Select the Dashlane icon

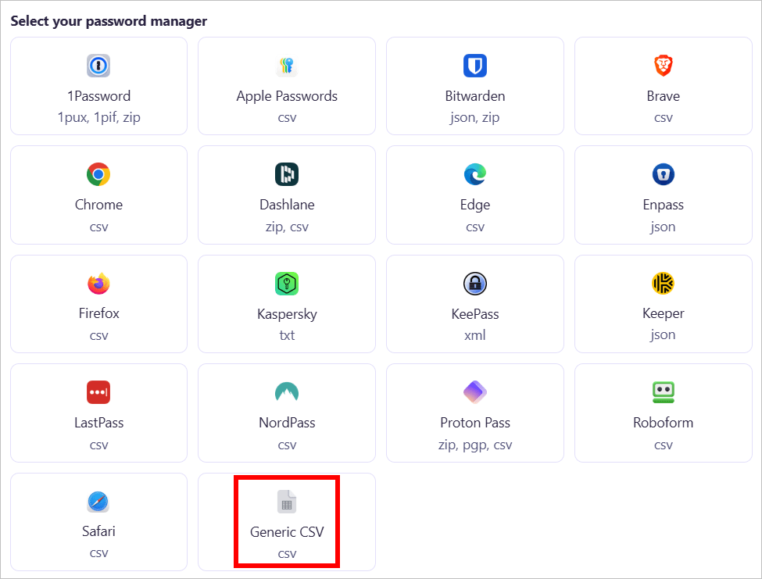pos(287,174)
